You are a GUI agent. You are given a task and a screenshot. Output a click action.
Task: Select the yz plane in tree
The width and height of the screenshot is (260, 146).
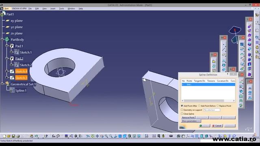pyautogui.click(x=17, y=27)
